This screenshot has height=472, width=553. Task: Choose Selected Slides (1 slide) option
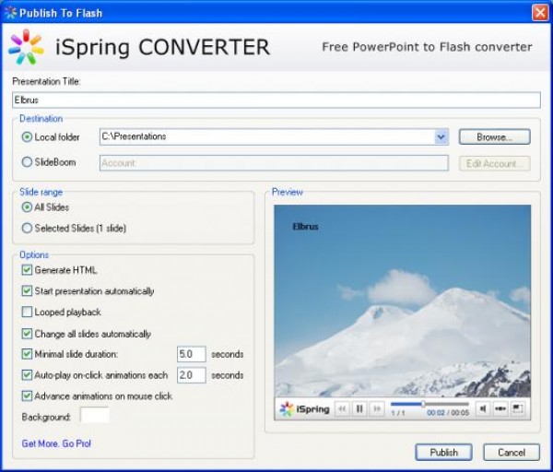coord(27,228)
